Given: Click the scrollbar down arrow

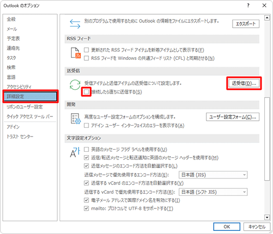Looking at the screenshot, I should pyautogui.click(x=267, y=217).
